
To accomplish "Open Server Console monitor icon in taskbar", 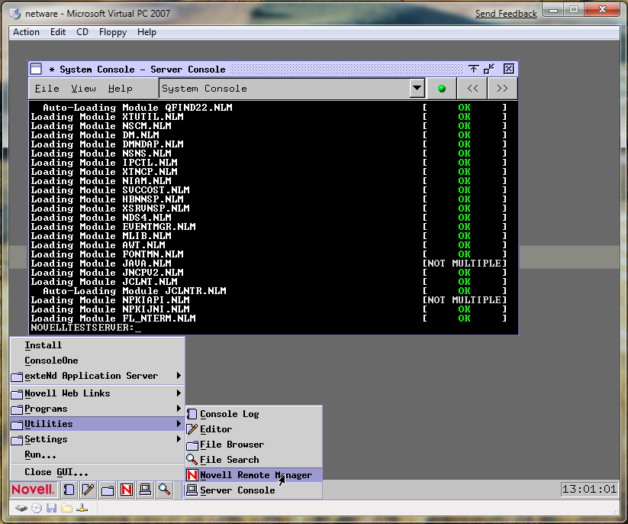I will pos(146,490).
